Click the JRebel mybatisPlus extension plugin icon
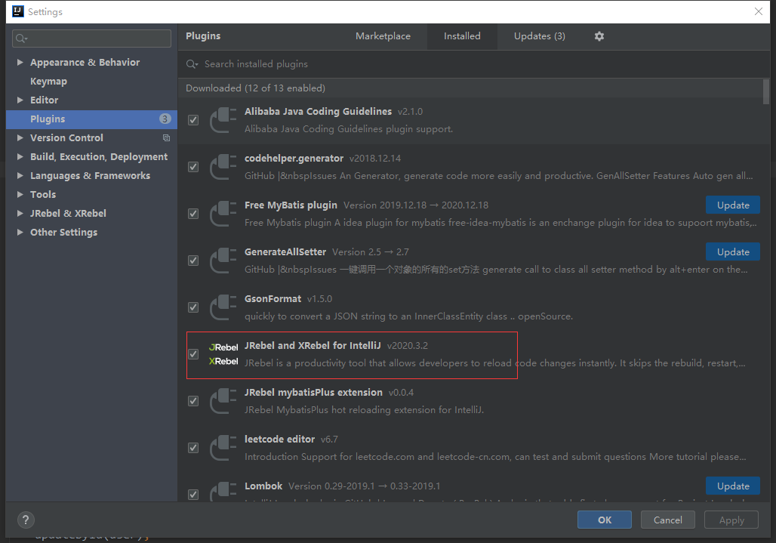The height and width of the screenshot is (543, 776). tap(223, 401)
